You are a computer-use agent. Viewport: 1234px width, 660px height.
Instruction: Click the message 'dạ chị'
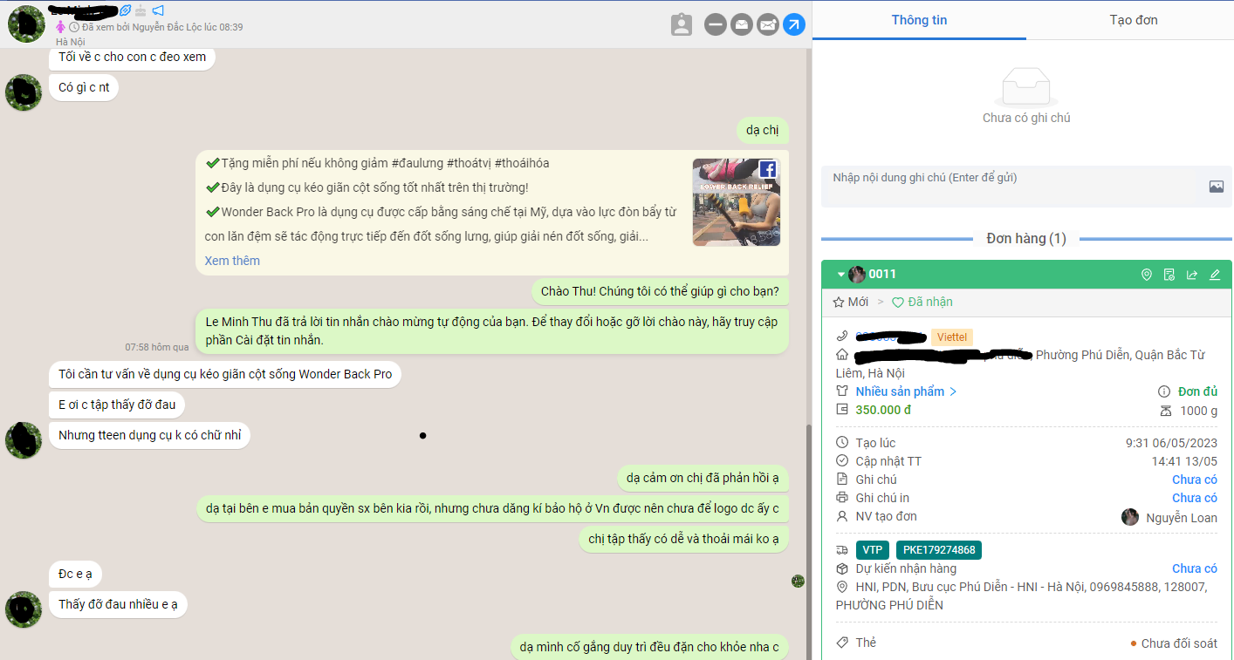(763, 131)
